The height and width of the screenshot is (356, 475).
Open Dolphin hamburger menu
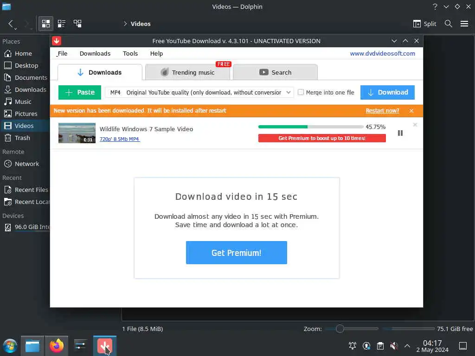[464, 24]
